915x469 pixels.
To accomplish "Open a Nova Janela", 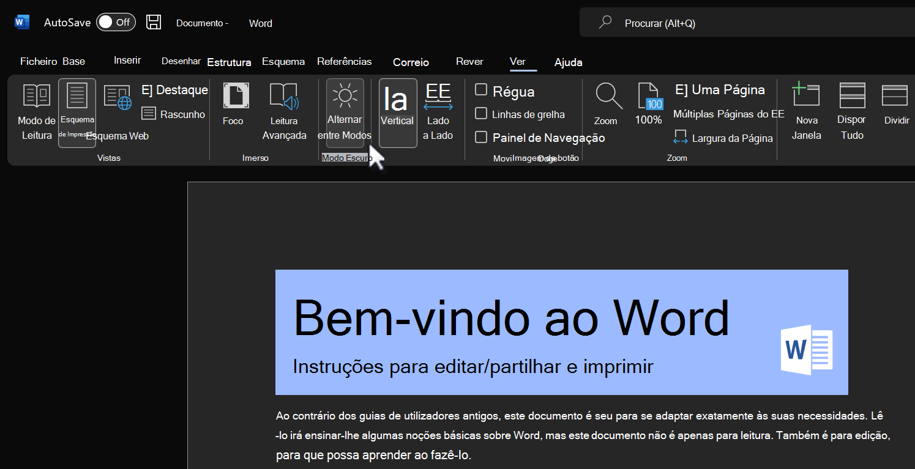I will 806,112.
